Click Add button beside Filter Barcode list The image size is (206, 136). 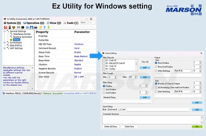pyautogui.click(x=145, y=68)
